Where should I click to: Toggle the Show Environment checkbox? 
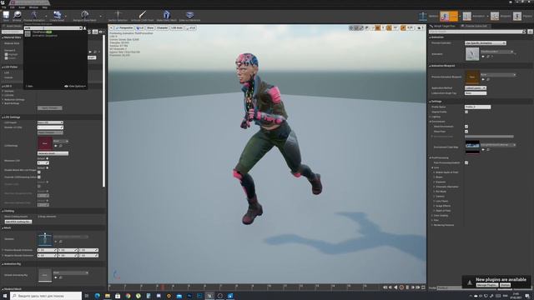click(466, 127)
